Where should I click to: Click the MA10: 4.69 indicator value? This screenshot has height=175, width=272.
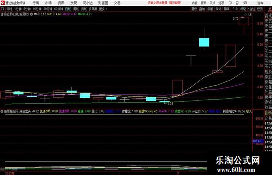pos(54,14)
